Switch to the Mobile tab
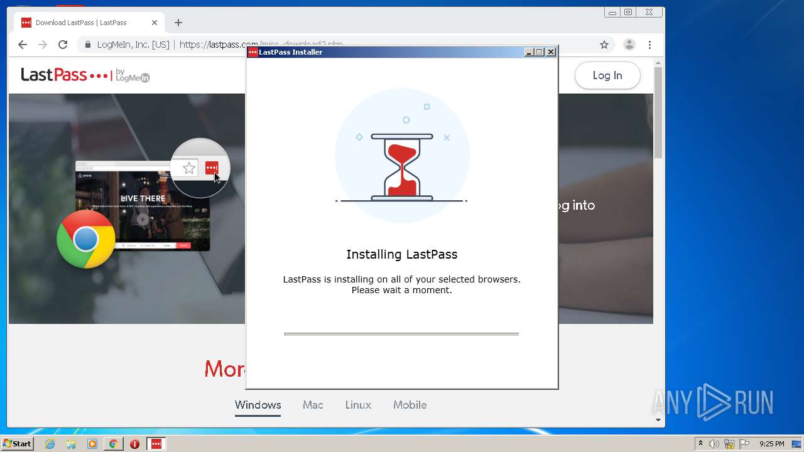 410,405
